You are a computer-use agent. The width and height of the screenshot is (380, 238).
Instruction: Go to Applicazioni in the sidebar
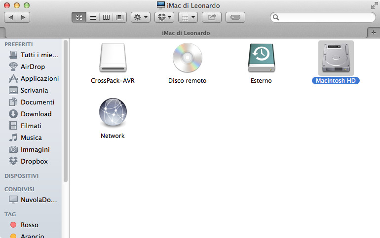[39, 78]
